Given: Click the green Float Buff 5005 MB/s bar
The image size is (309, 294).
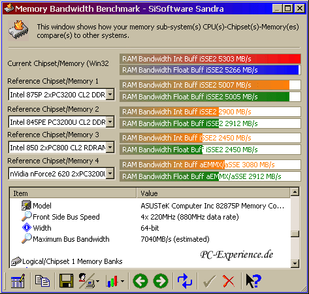Looking at the screenshot, I should coord(210,97).
